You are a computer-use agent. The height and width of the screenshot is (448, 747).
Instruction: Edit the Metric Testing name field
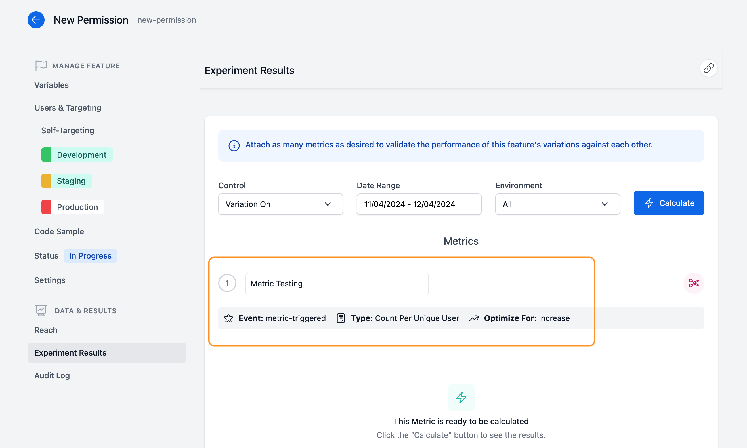(x=336, y=284)
